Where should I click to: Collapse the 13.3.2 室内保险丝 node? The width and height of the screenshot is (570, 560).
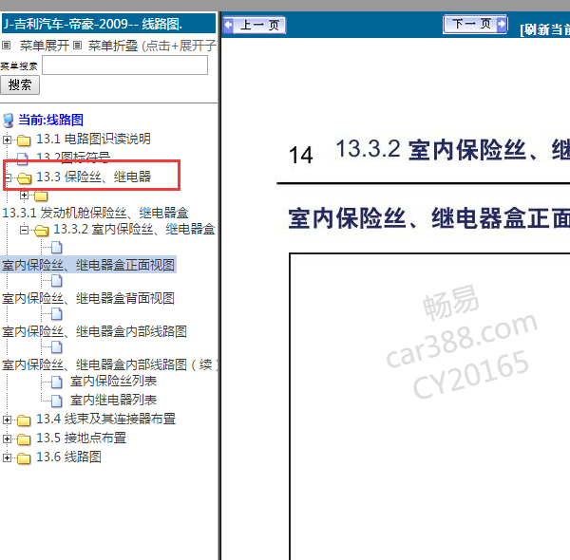pos(24,230)
